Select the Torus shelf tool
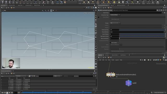The width and height of the screenshot is (167, 94). [x=13, y=2]
